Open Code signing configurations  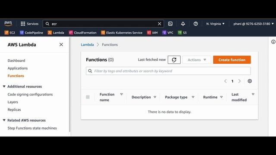pos(30,94)
